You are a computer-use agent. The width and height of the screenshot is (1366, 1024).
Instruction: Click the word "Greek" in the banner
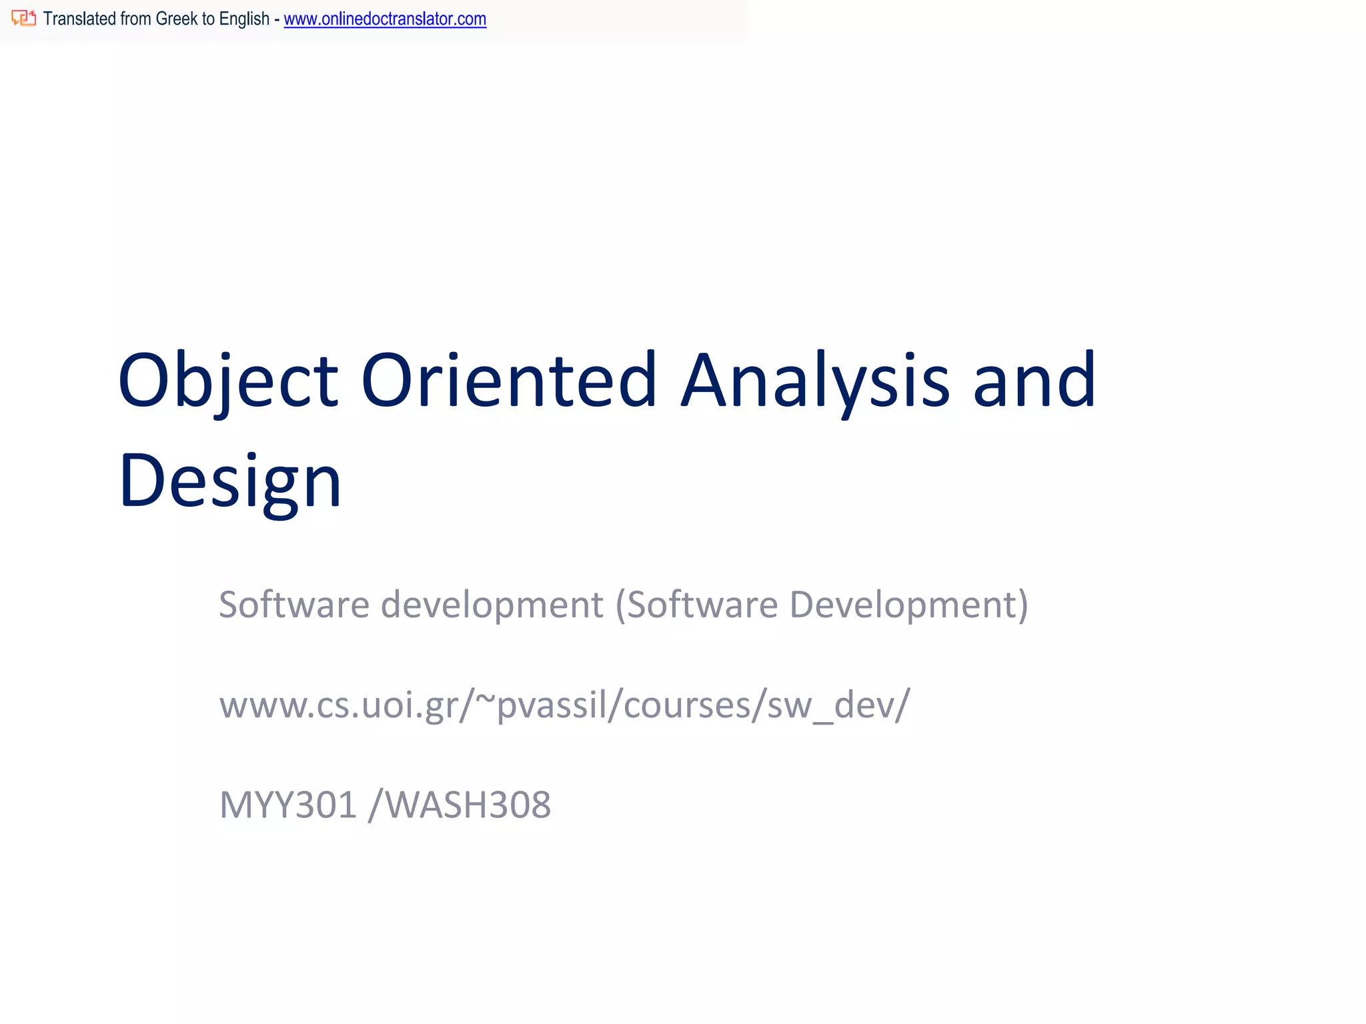coord(175,19)
